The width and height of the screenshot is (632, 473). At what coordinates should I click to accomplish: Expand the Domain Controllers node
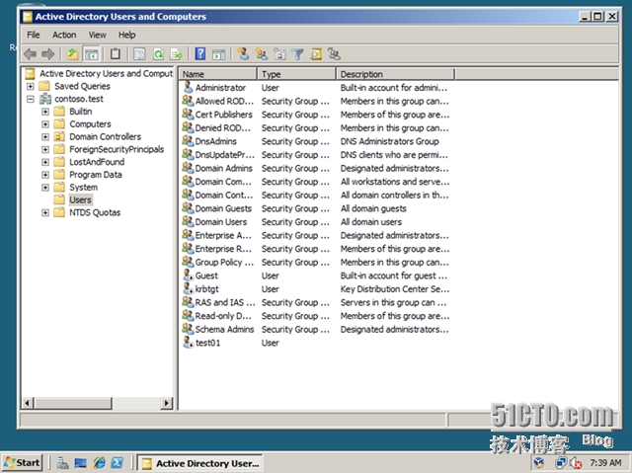[45, 137]
